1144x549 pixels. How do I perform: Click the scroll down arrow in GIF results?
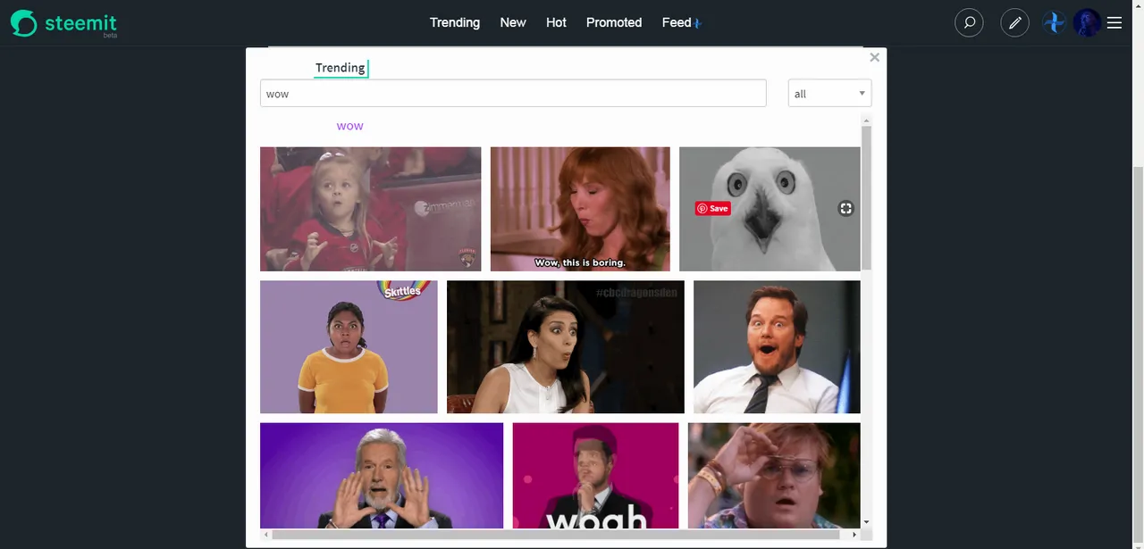pos(866,522)
